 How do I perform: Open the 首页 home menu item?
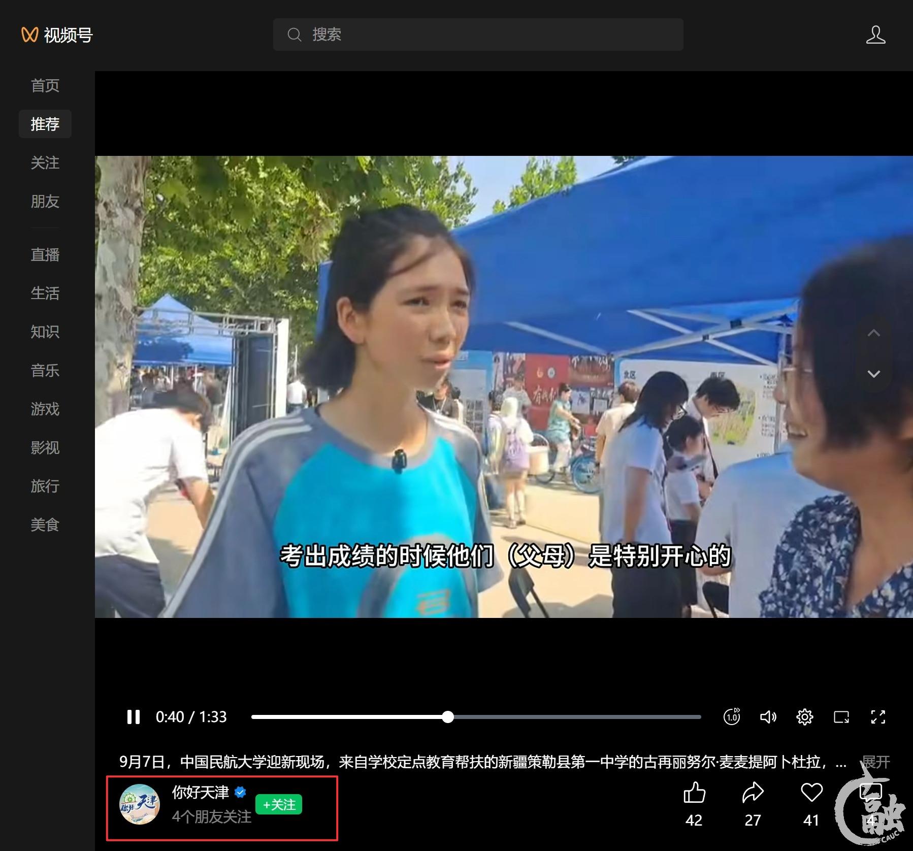coord(45,85)
